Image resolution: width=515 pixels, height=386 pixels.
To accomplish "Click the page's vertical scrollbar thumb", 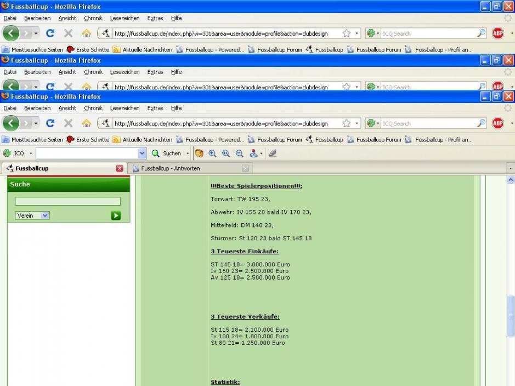I will coord(511,315).
